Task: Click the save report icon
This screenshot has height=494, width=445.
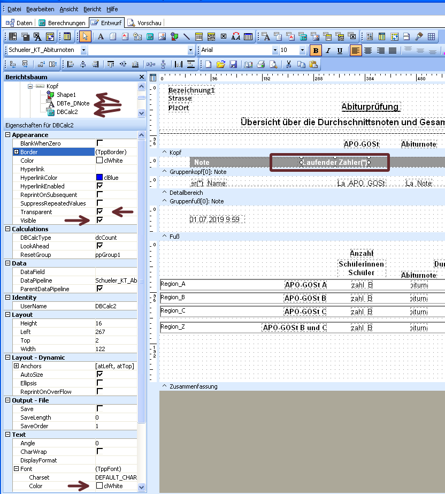Action: pos(233,64)
